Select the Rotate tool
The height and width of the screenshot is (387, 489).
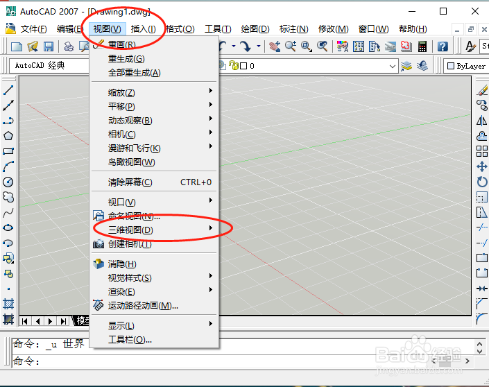pos(482,182)
